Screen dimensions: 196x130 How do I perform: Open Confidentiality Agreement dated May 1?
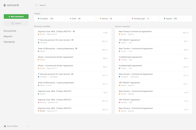coord(154,58)
